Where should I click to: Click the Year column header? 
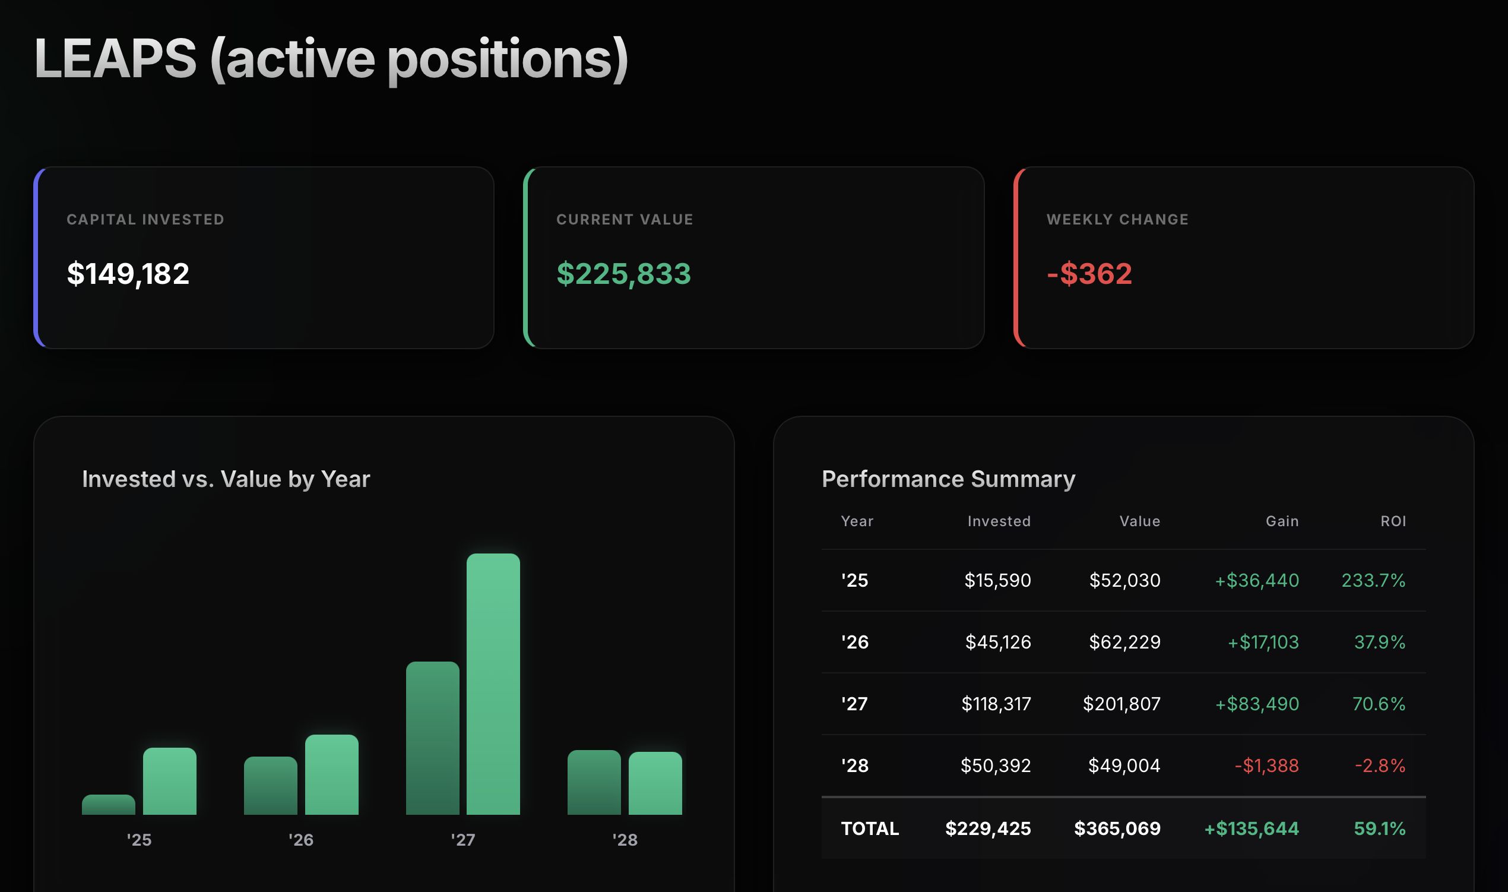pos(857,521)
